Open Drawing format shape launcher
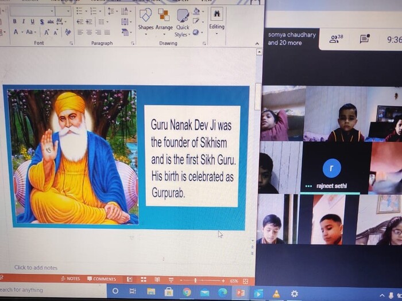The image size is (402, 301). tap(204, 44)
